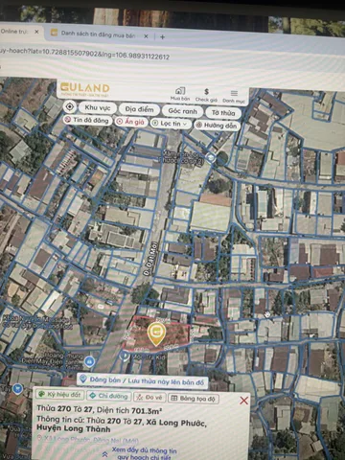
Task: Select the Tờ thửa option
Action: point(223,113)
